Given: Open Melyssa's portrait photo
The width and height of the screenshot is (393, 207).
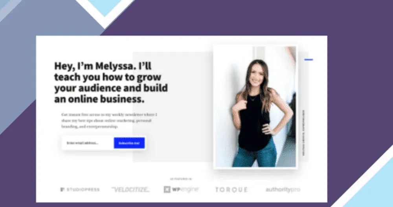Looking at the screenshot, I should 256,107.
